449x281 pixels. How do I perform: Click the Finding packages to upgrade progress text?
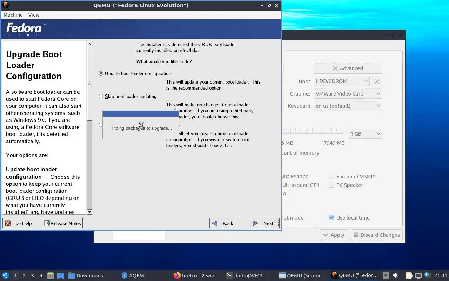tap(141, 128)
